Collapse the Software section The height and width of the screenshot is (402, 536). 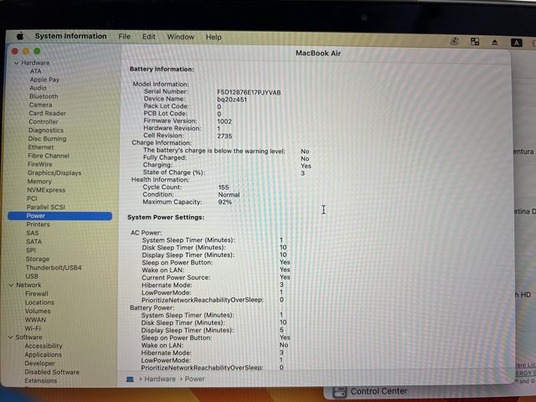(x=11, y=337)
